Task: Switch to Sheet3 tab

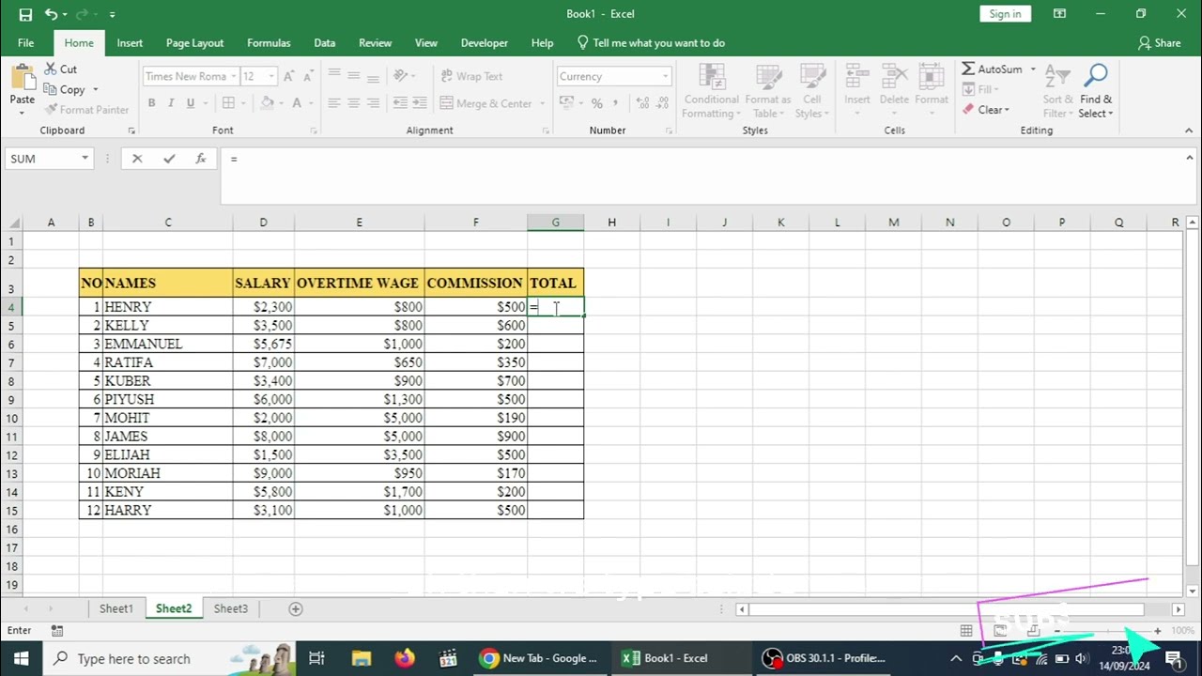Action: (x=230, y=608)
